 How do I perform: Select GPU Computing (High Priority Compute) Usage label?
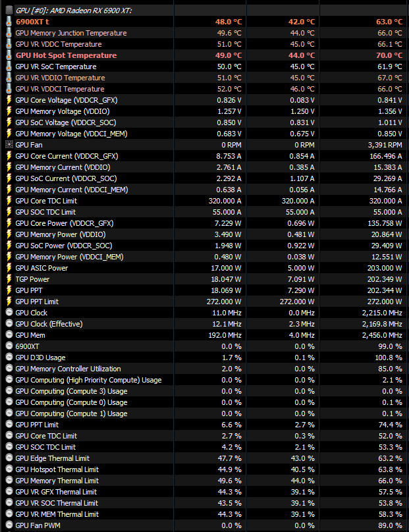coord(89,380)
